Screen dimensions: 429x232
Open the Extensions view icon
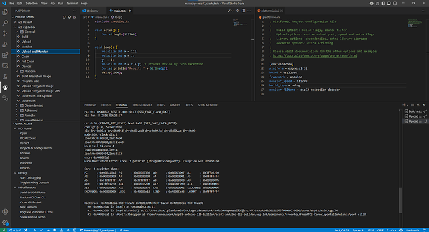5,55
